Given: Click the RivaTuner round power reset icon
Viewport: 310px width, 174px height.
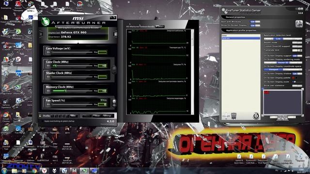Looking at the screenshot, I should click(x=256, y=116).
